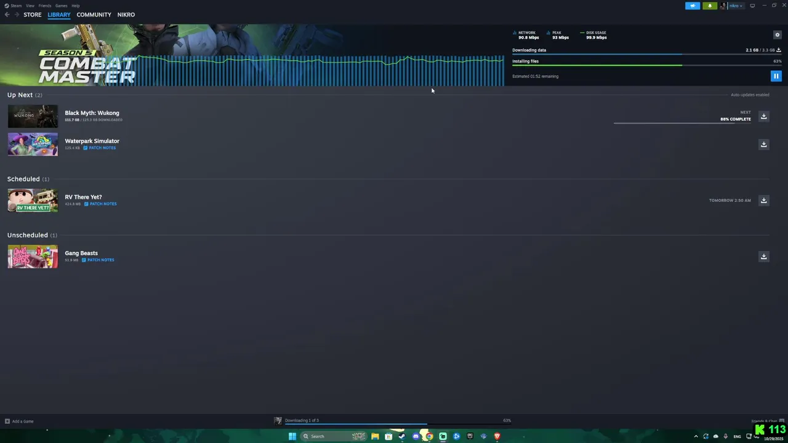788x443 pixels.
Task: Go forward with the right arrow
Action: [17, 15]
